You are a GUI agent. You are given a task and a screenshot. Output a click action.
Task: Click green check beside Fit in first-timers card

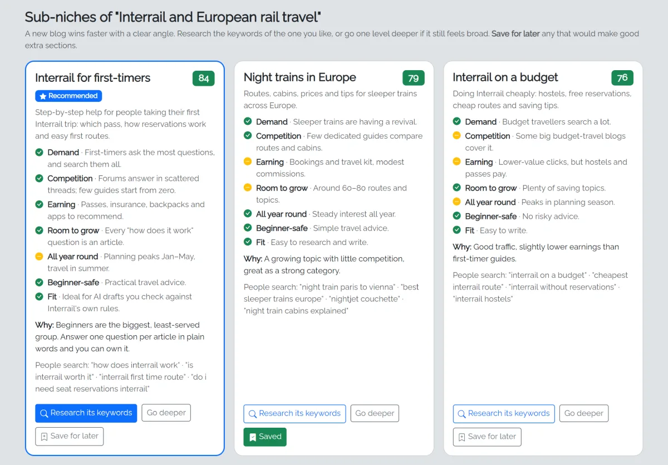tap(39, 297)
